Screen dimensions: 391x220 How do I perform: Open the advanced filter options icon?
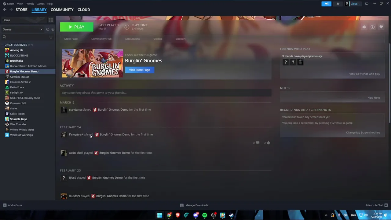[51, 37]
